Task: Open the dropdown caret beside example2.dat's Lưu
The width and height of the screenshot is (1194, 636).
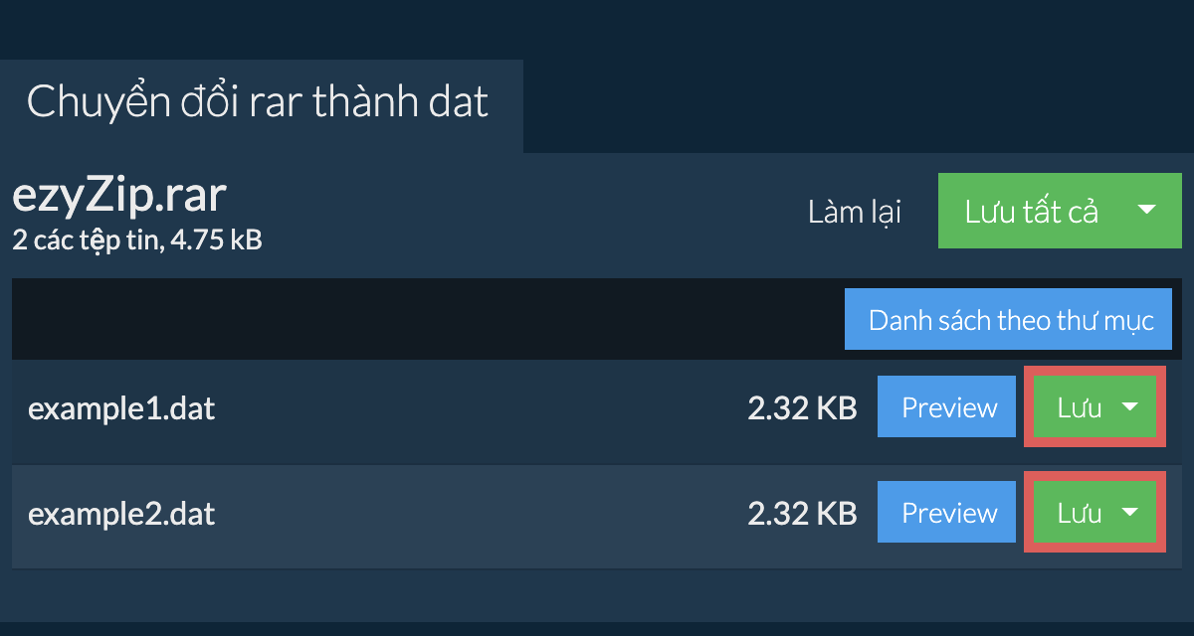Action: pyautogui.click(x=1129, y=512)
